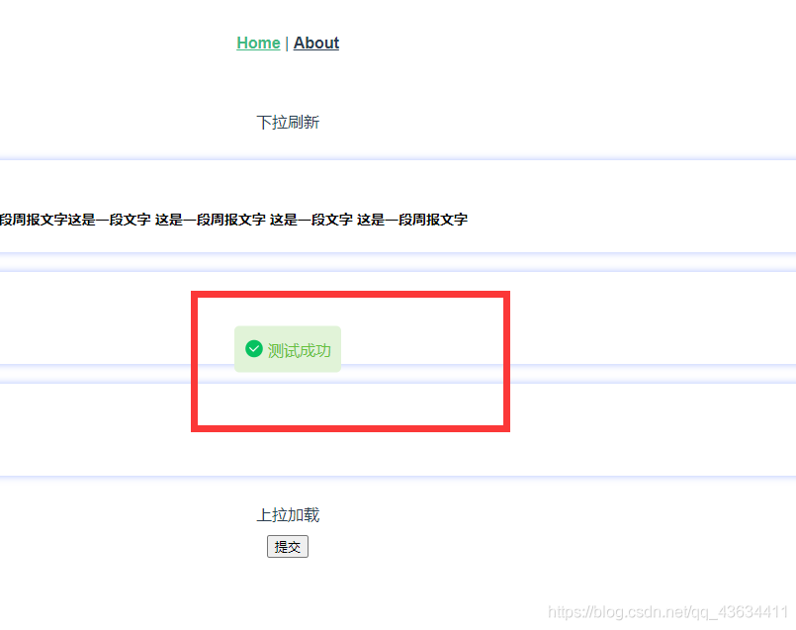796x630 pixels.
Task: Click the bottom edge of red highlight rectangle
Action: click(x=350, y=427)
